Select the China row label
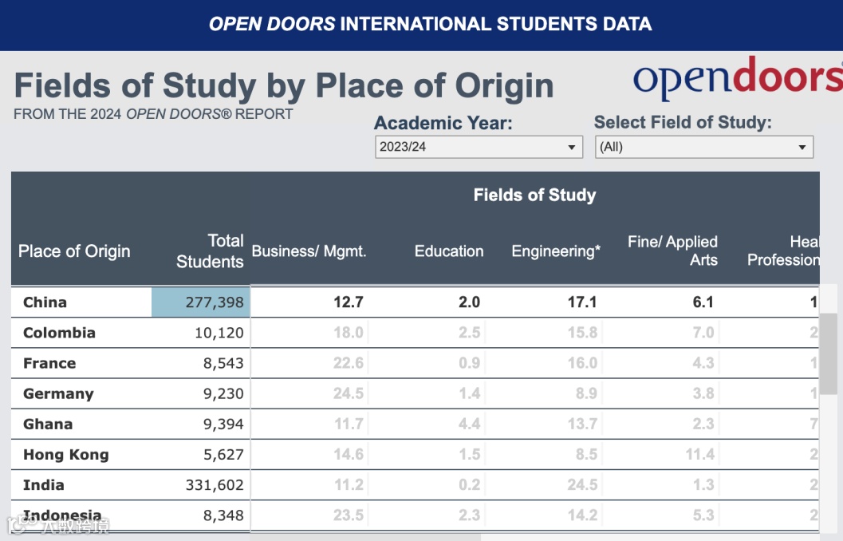The height and width of the screenshot is (541, 843). click(x=45, y=302)
